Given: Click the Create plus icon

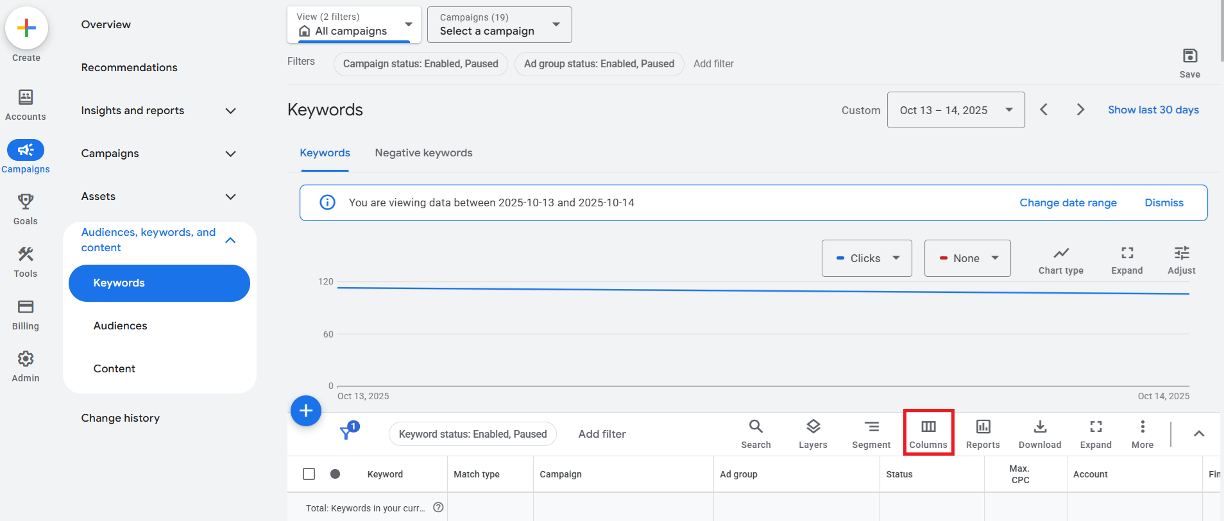Looking at the screenshot, I should pyautogui.click(x=26, y=28).
